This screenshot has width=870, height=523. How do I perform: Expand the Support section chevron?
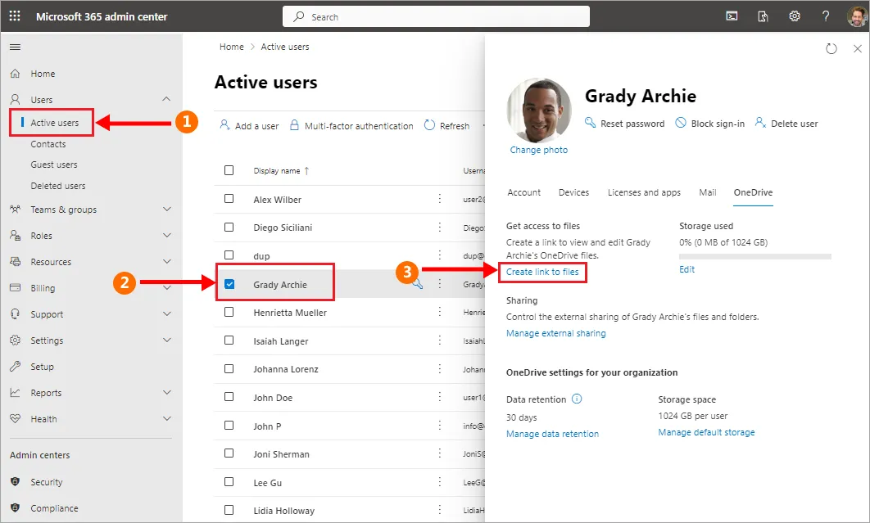click(x=166, y=314)
